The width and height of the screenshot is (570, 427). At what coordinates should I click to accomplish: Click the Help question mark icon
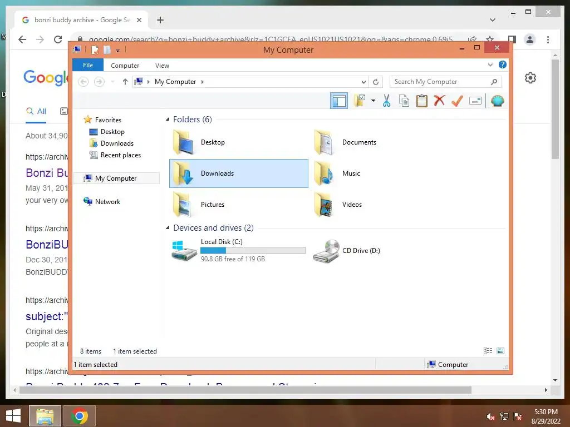(x=503, y=64)
